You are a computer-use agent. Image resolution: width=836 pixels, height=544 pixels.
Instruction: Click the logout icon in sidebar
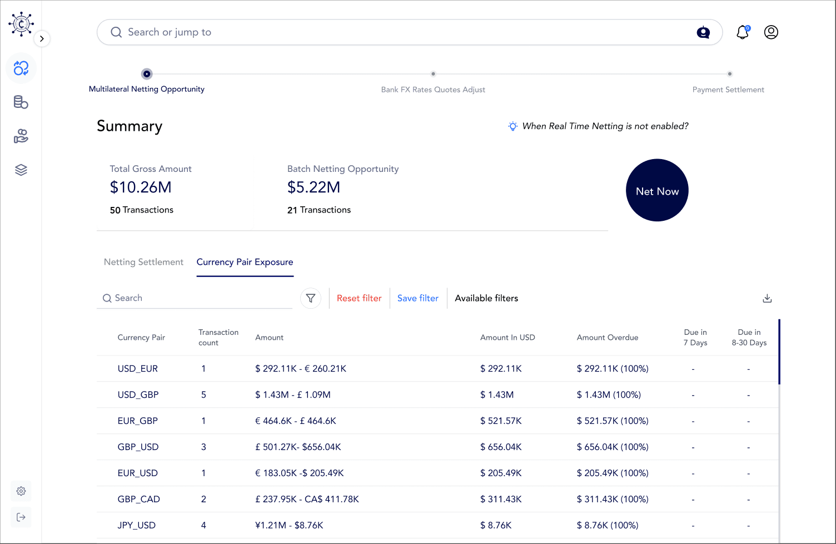[x=21, y=517]
